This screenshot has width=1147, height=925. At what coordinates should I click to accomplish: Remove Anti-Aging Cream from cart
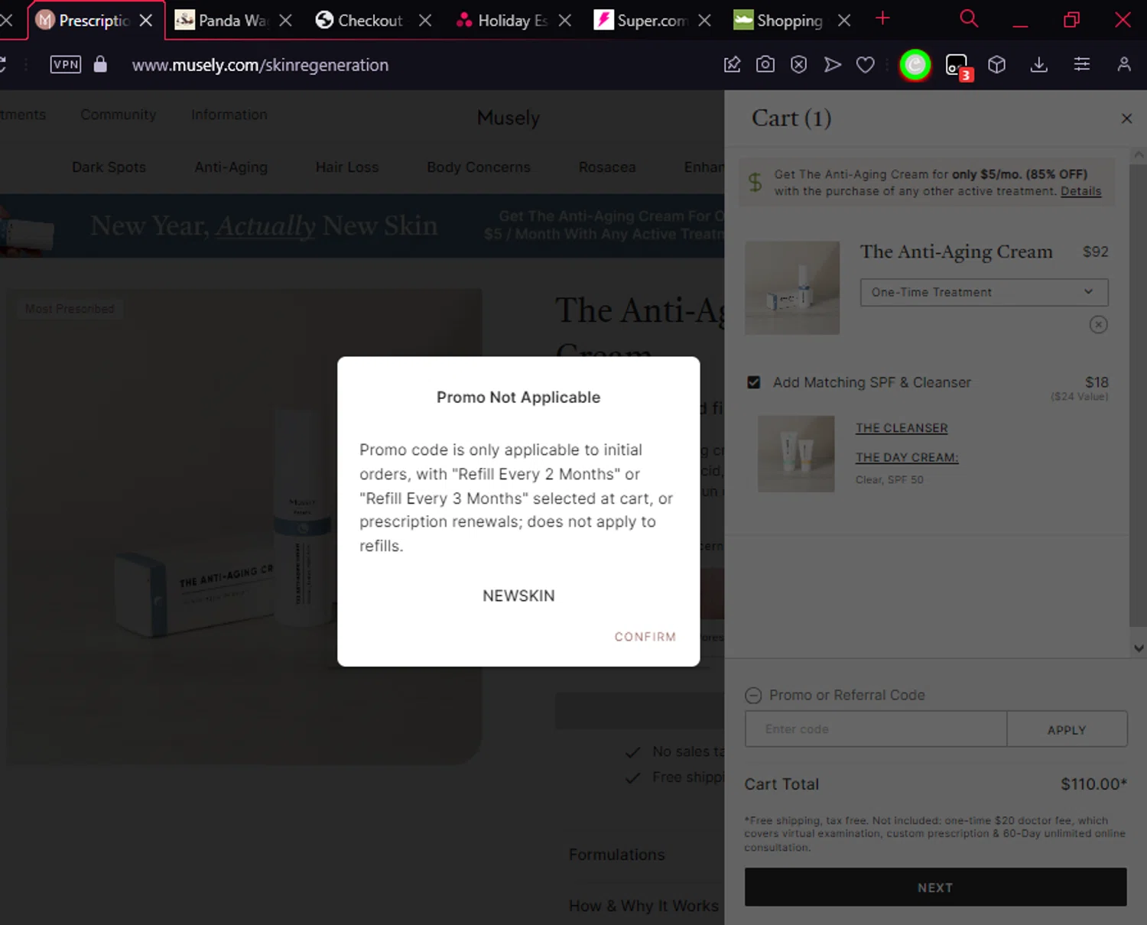point(1098,325)
